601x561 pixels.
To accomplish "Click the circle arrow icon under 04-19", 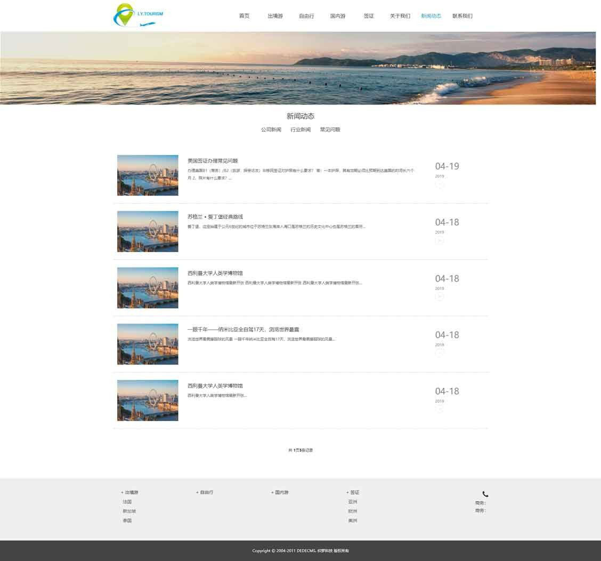I will [440, 184].
